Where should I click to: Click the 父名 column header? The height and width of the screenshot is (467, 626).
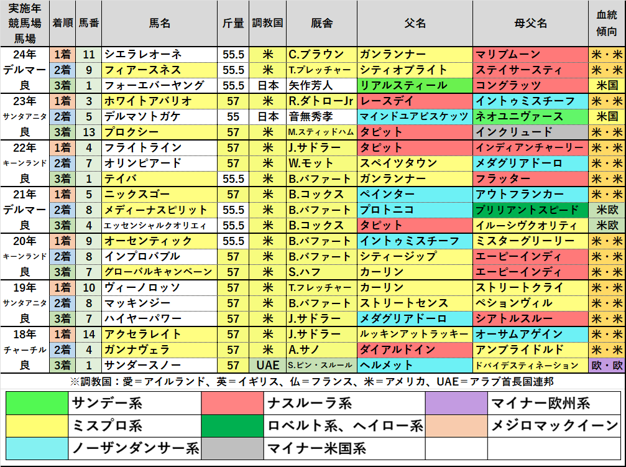(415, 23)
